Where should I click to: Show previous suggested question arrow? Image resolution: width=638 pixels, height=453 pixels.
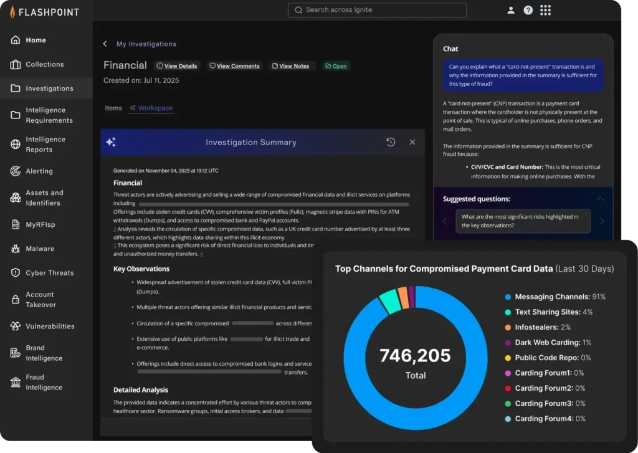pyautogui.click(x=445, y=221)
